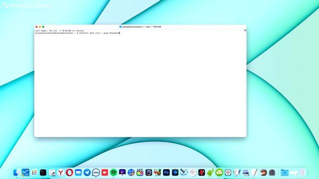The width and height of the screenshot is (319, 179).
Task: Open the blue folder in the Dock
Action: coord(285,173)
